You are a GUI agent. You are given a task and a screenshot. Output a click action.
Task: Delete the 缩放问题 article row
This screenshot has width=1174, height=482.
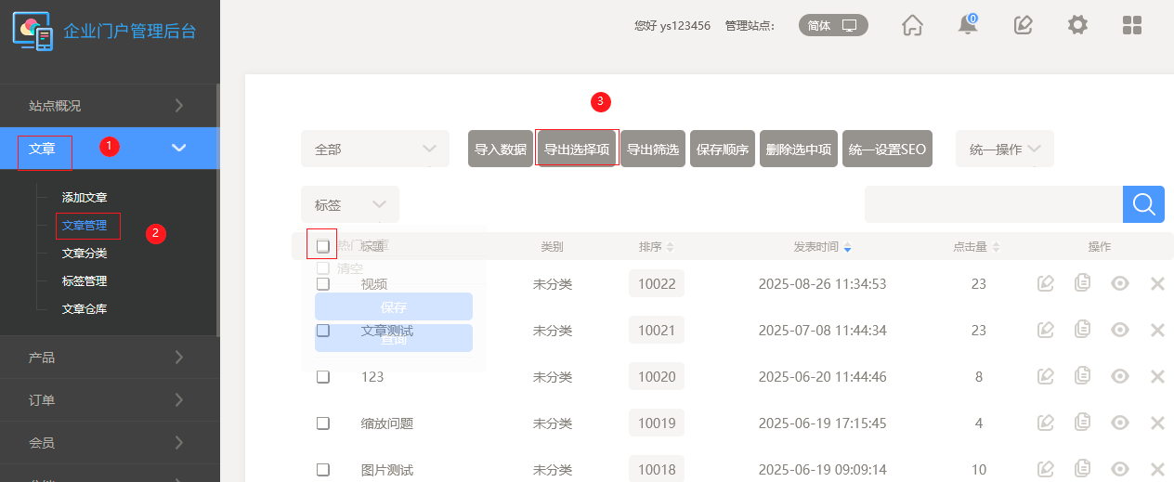1157,423
